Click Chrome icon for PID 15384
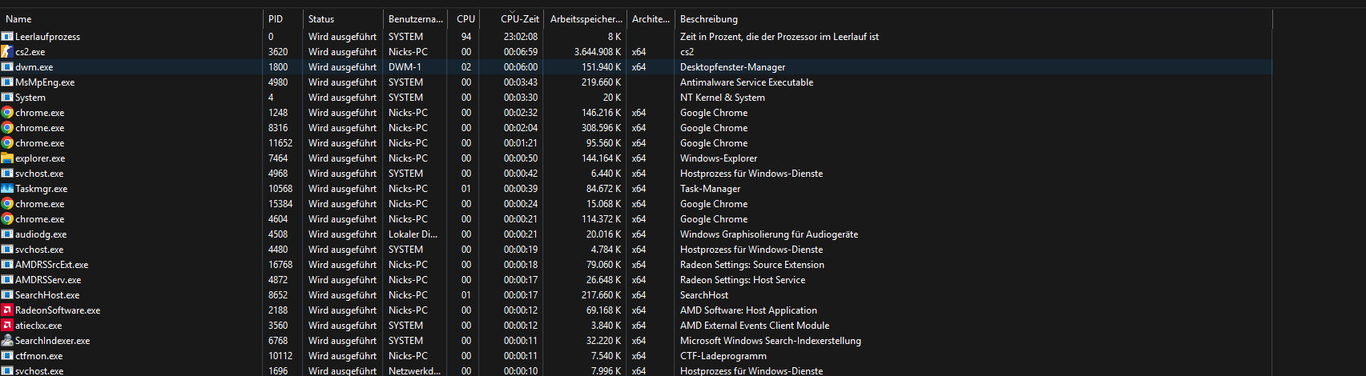The image size is (1366, 376). (x=7, y=204)
